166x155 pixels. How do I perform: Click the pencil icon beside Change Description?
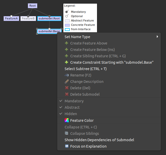click(x=67, y=82)
